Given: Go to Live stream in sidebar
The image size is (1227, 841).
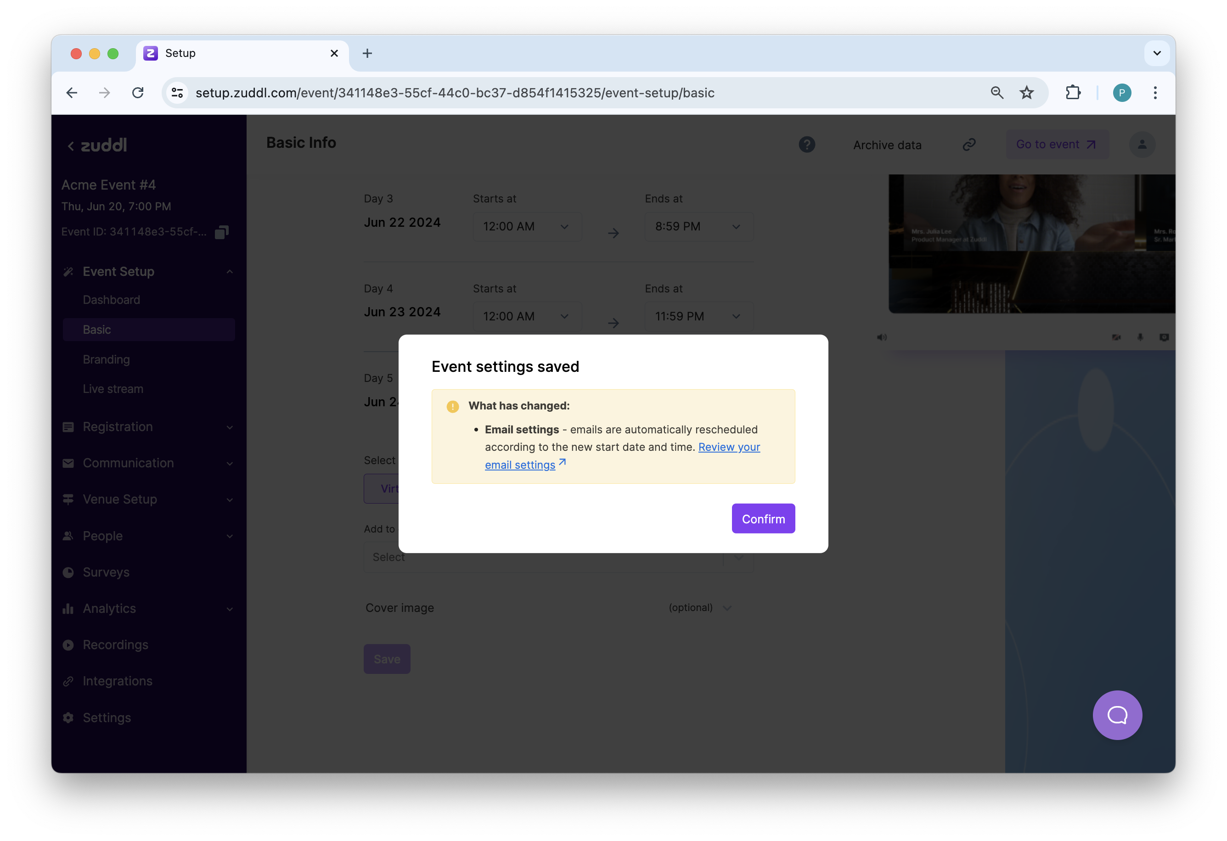Looking at the screenshot, I should (113, 388).
